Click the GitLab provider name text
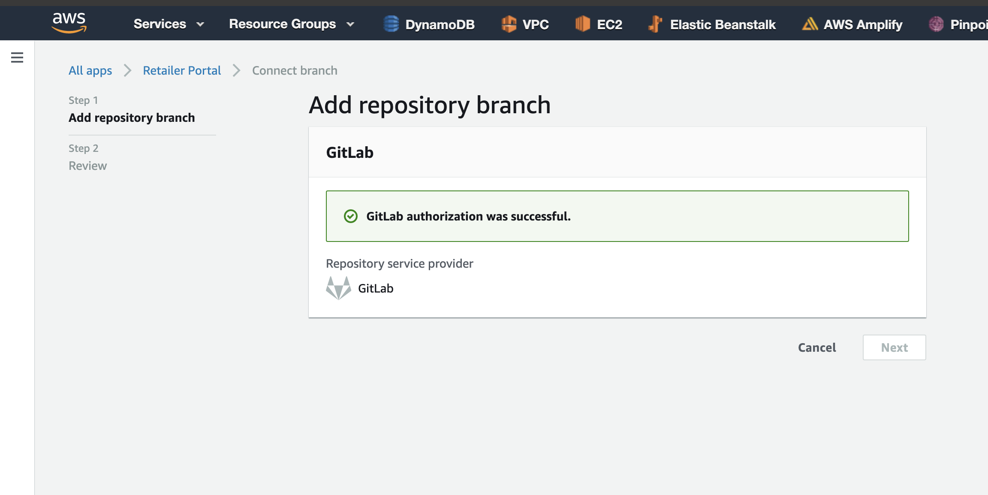988x495 pixels. (x=376, y=288)
